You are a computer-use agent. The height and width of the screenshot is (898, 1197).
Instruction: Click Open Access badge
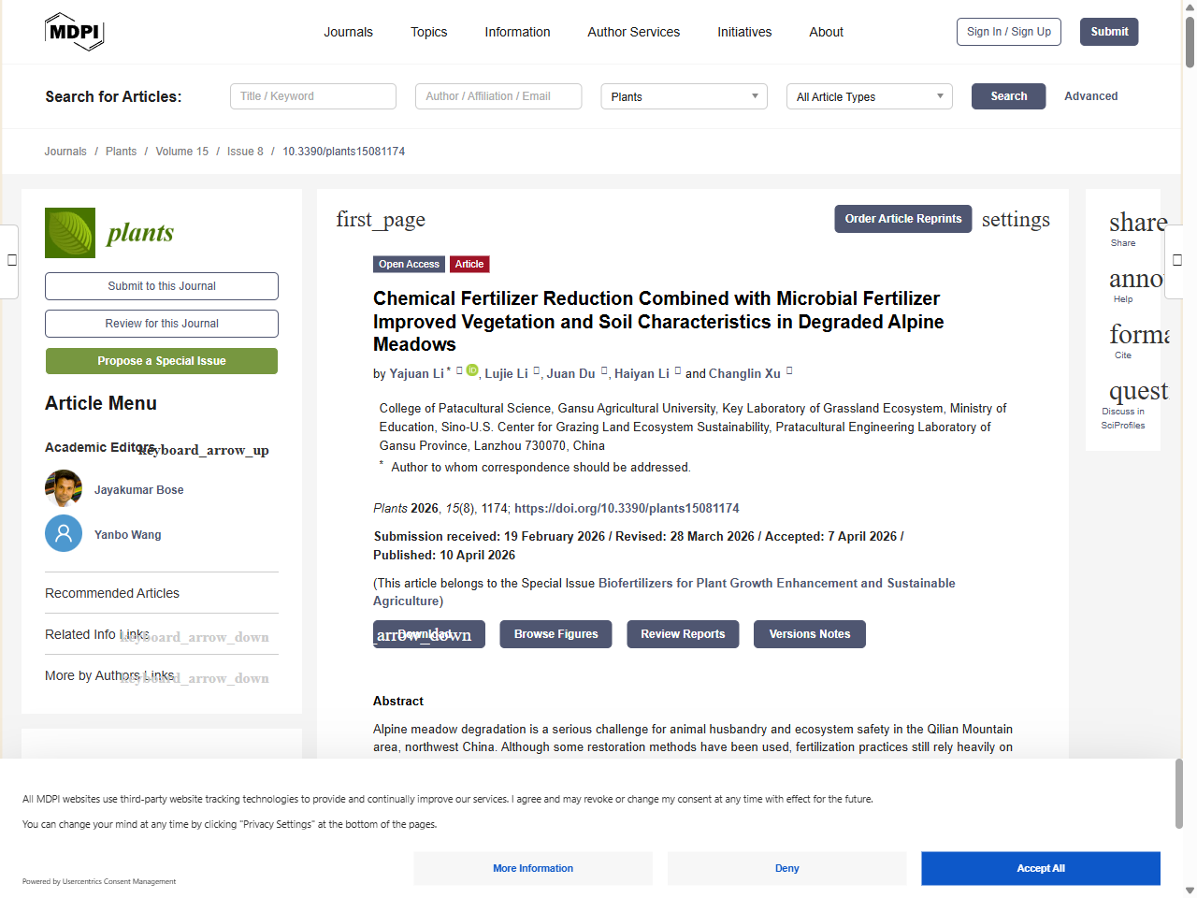pyautogui.click(x=409, y=265)
